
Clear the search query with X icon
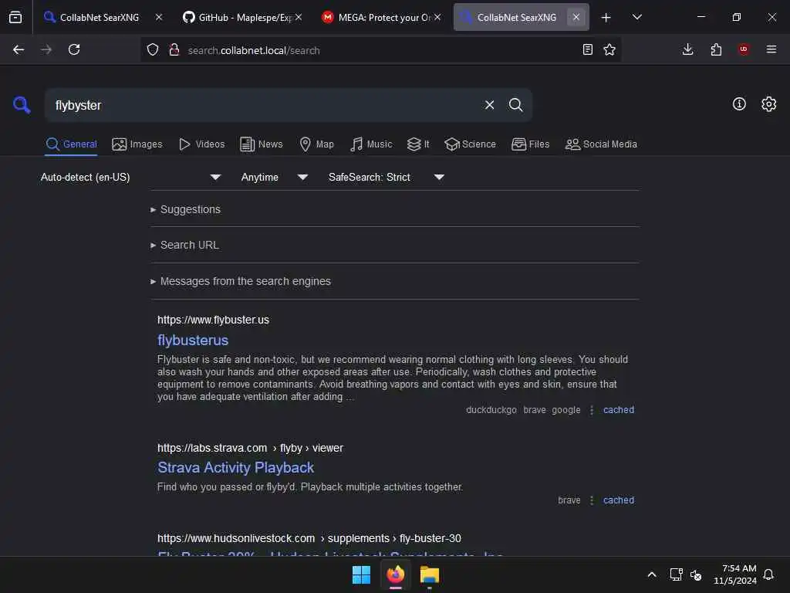pos(489,105)
